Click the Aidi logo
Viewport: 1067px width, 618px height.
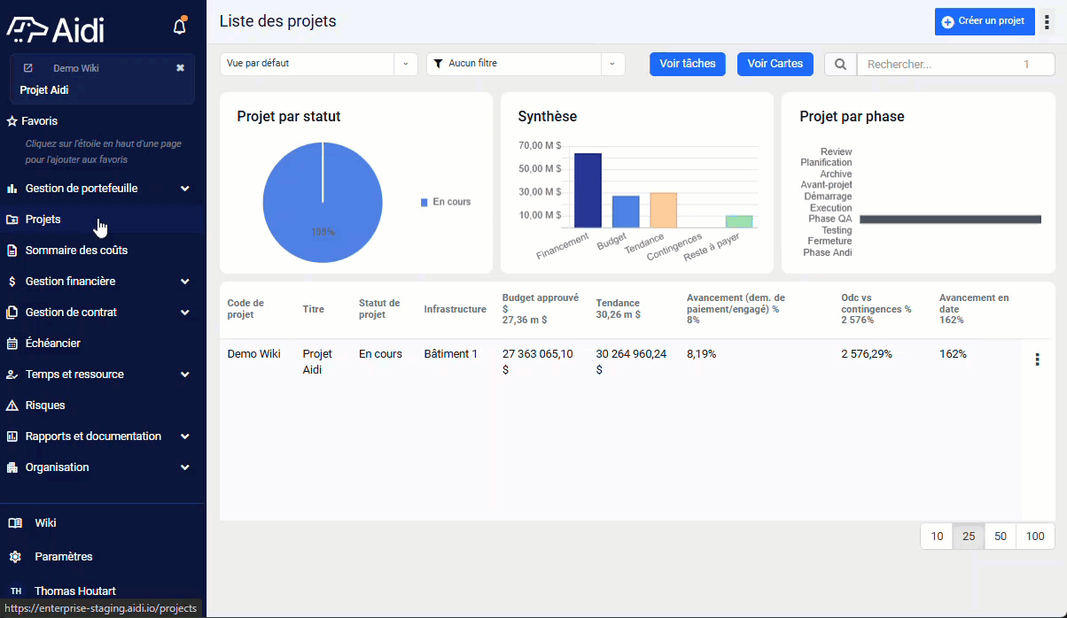[x=56, y=29]
